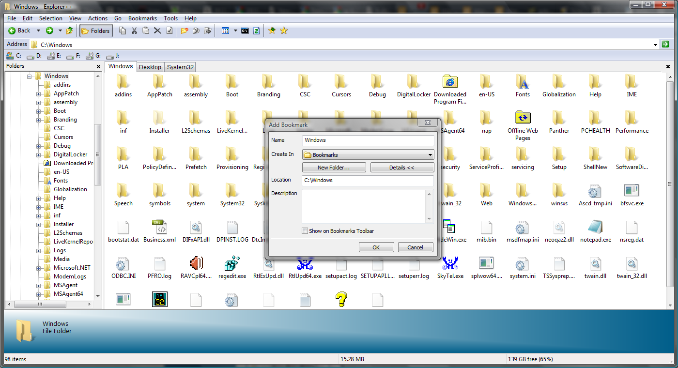
Task: Click the C: drive icon
Action: 10,56
